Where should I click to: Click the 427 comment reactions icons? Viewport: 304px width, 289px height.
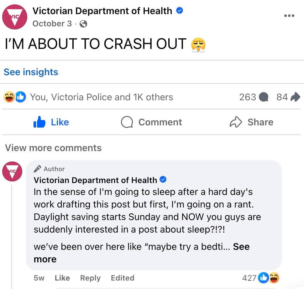[x=269, y=278]
